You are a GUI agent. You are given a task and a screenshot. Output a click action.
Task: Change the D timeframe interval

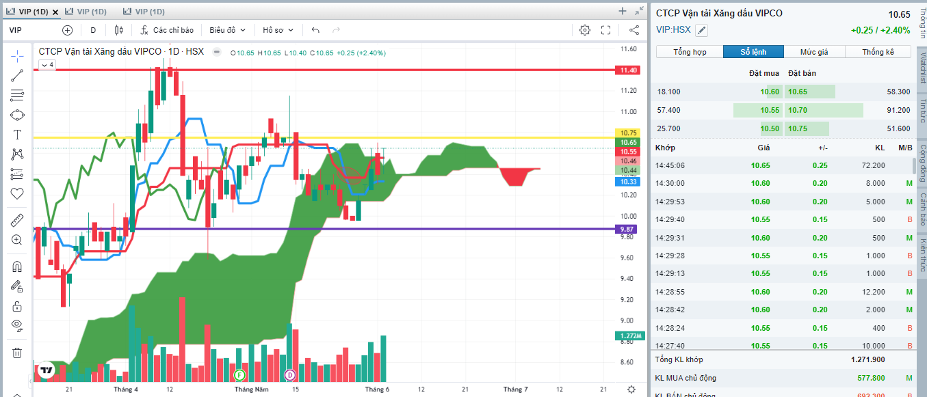pyautogui.click(x=93, y=30)
